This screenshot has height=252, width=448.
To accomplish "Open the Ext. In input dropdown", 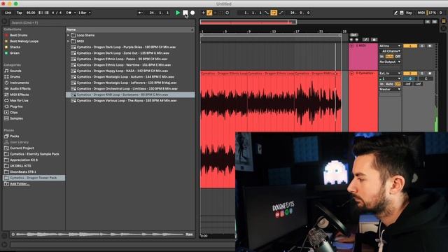I will tap(390, 73).
